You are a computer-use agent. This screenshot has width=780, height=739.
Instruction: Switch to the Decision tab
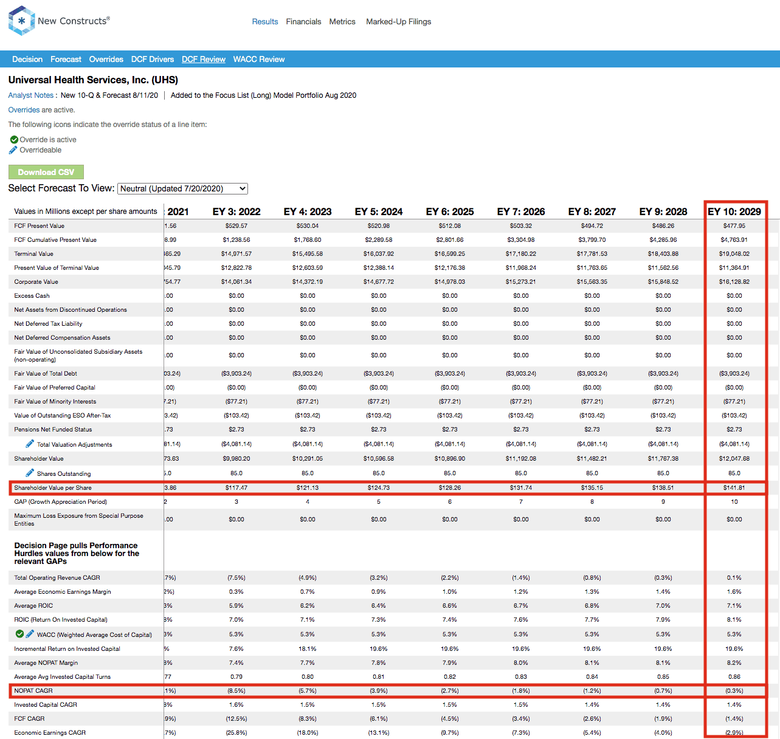pos(27,59)
